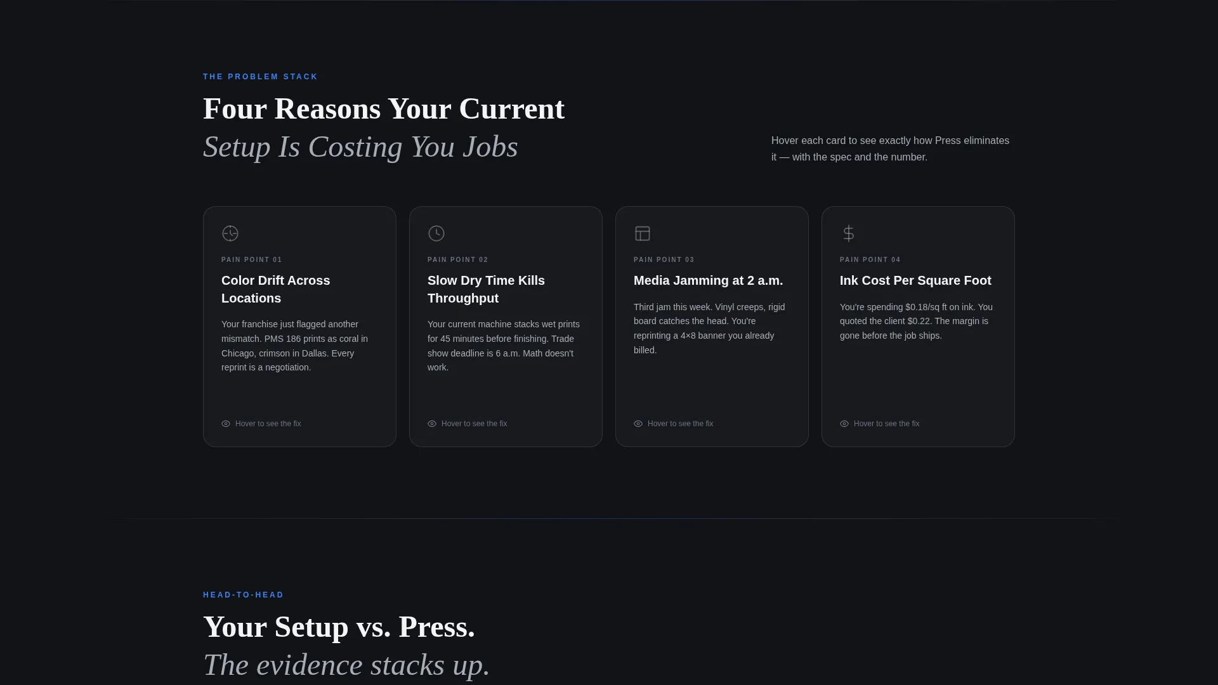This screenshot has width=1218, height=685.
Task: Click 'Hover to see the fix' under Media Jamming
Action: click(x=680, y=424)
